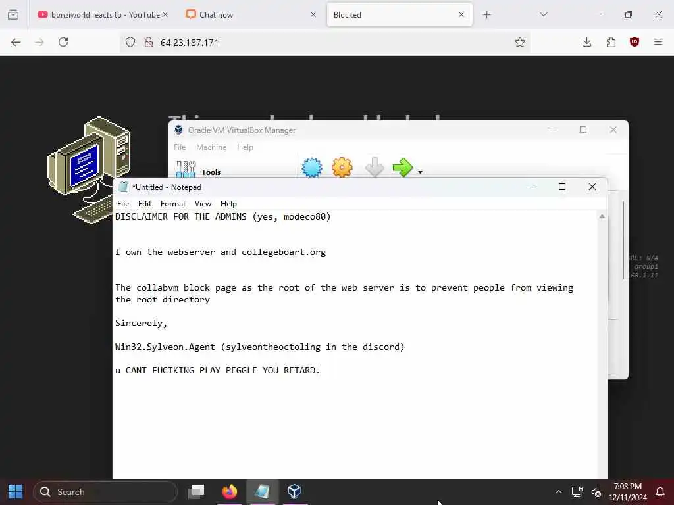
Task: Close the Chat now tab
Action: pos(313,14)
